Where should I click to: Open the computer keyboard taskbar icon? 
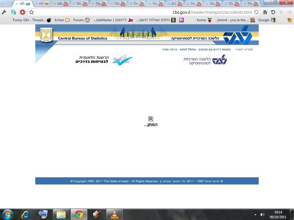point(43,214)
